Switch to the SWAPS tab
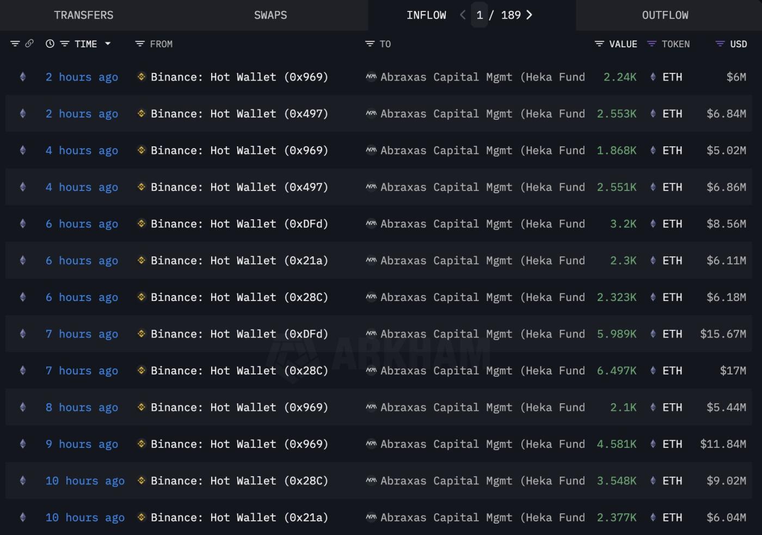 pyautogui.click(x=271, y=15)
